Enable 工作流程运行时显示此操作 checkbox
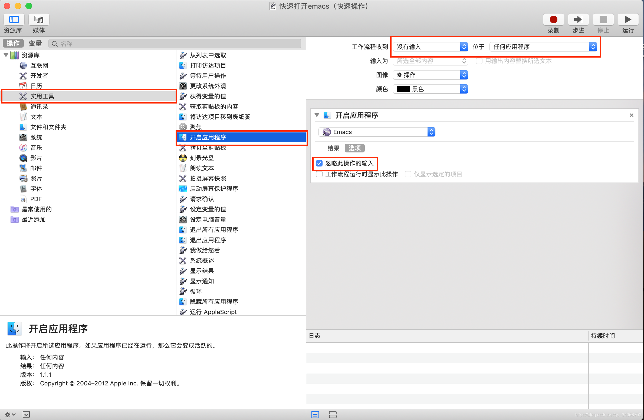The image size is (644, 420). tap(319, 174)
